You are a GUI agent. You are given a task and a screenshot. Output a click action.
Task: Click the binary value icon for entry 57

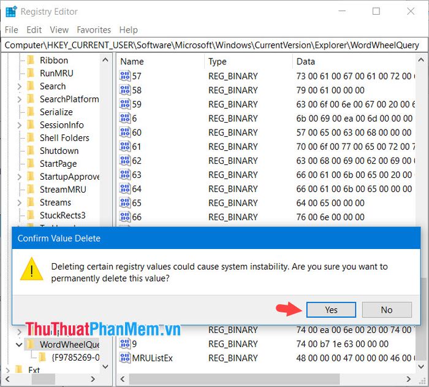pos(125,76)
